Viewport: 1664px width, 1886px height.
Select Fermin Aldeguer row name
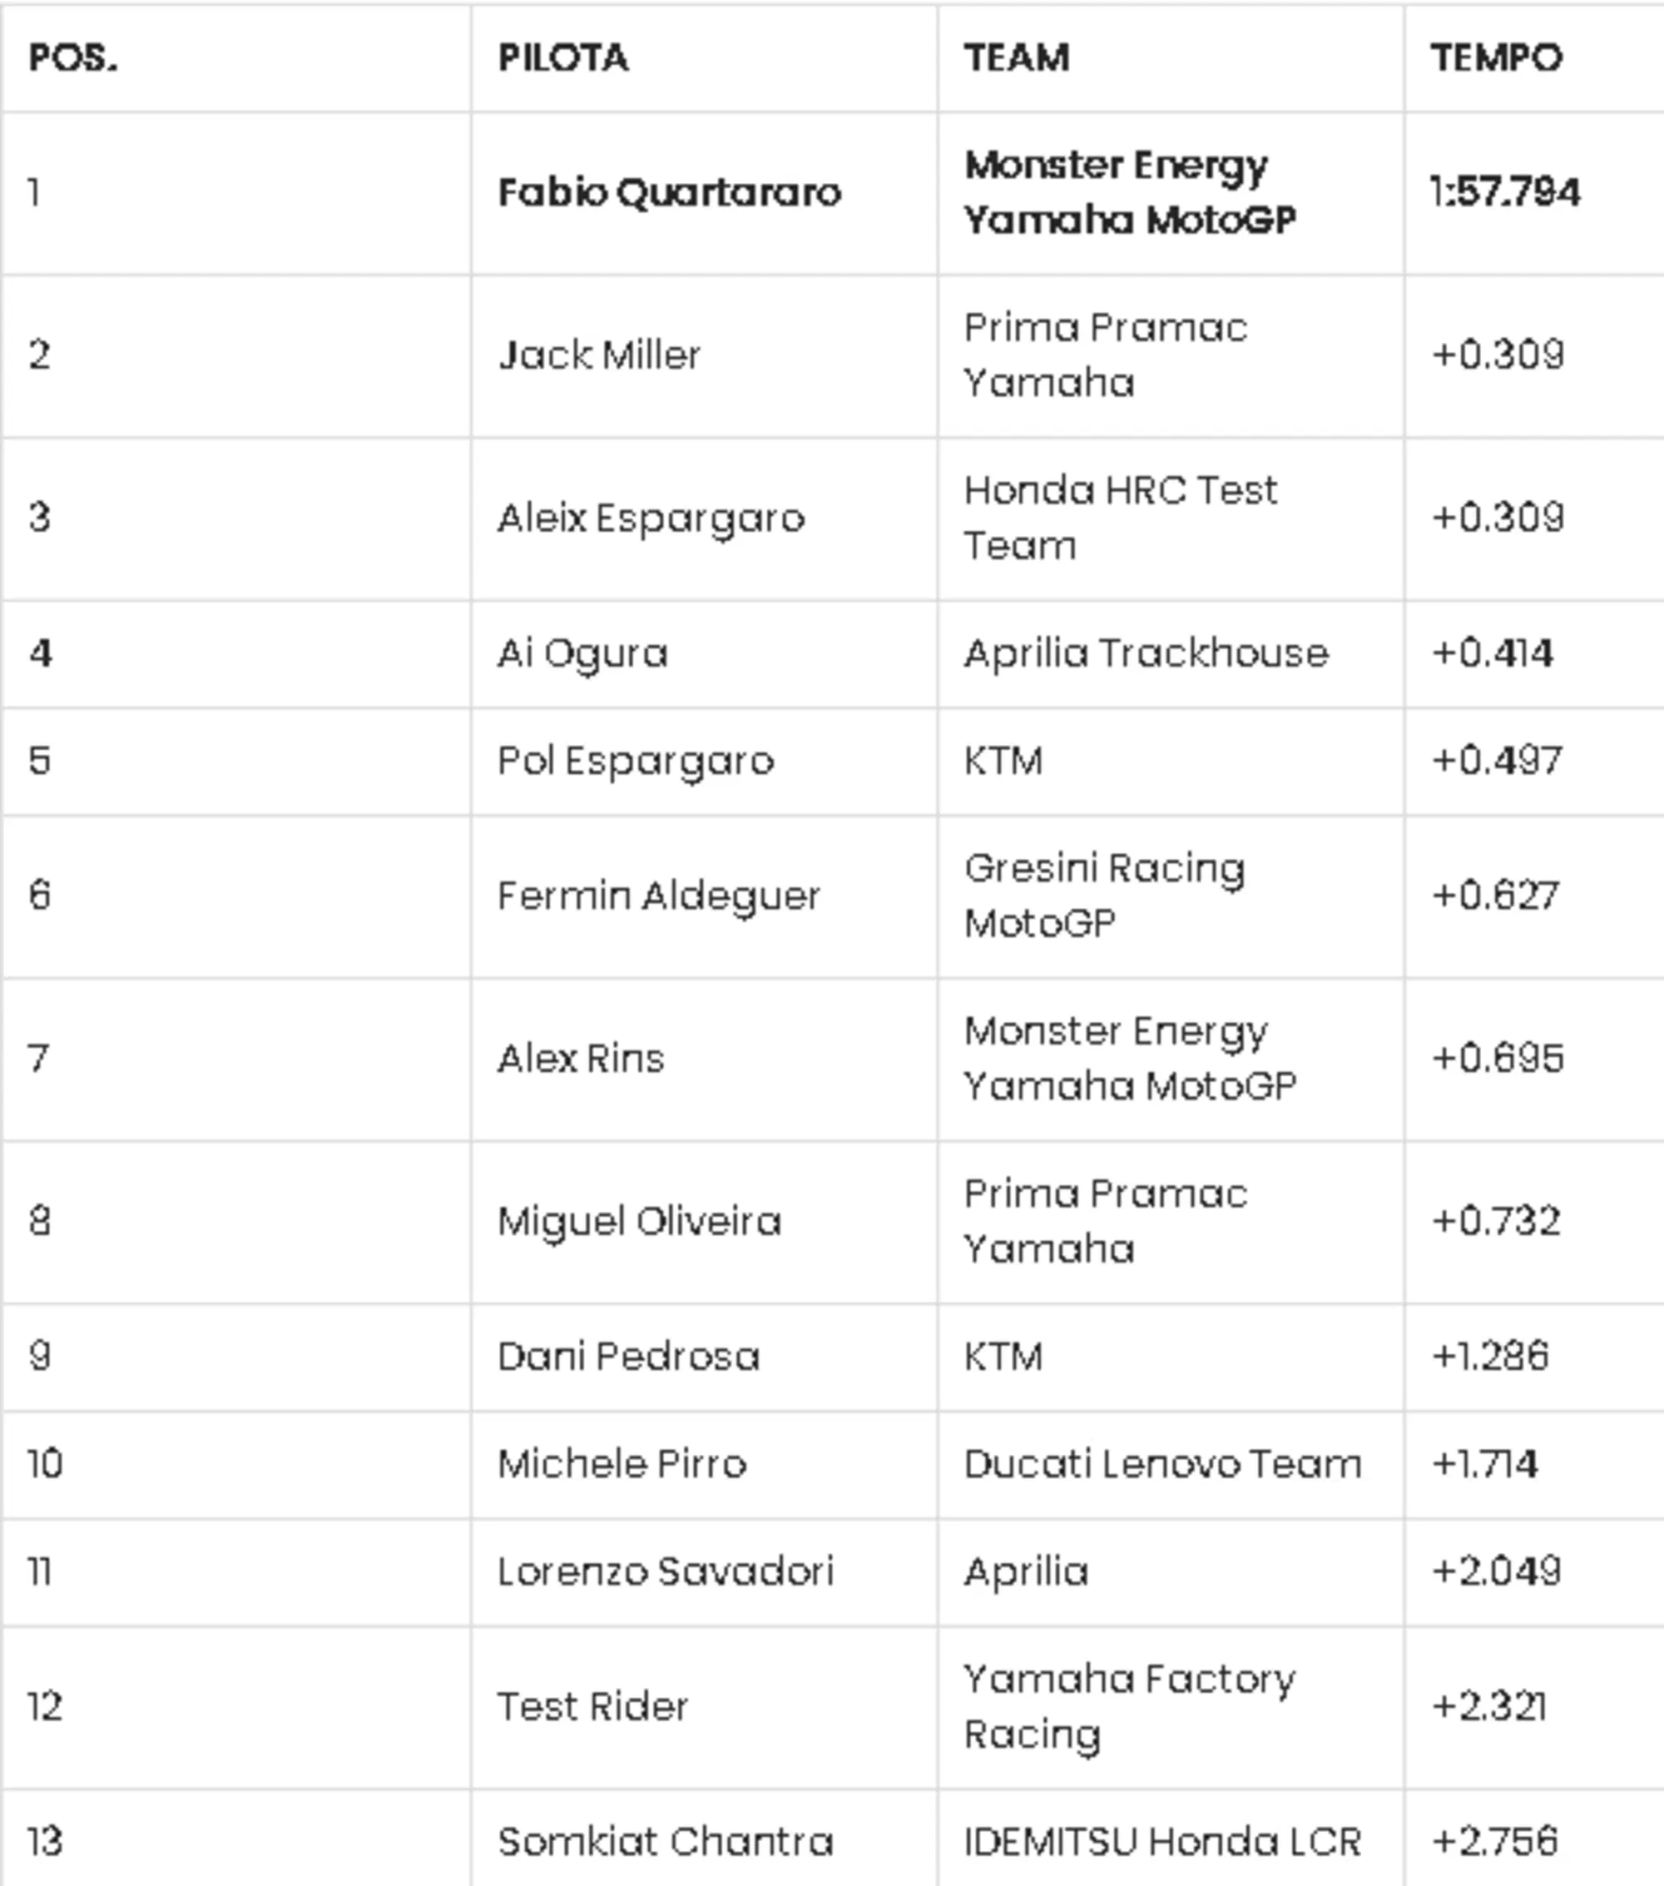coord(659,896)
